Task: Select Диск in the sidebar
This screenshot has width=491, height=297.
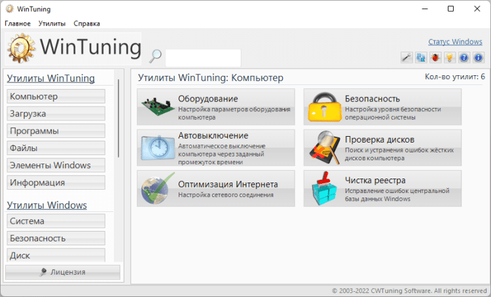Action: tap(56, 255)
